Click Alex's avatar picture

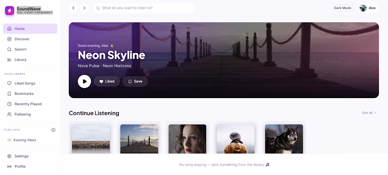(x=363, y=8)
